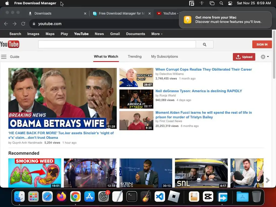Open the AMERICA IS F**KED video thumbnail
276x207 pixels.
tap(136, 99)
